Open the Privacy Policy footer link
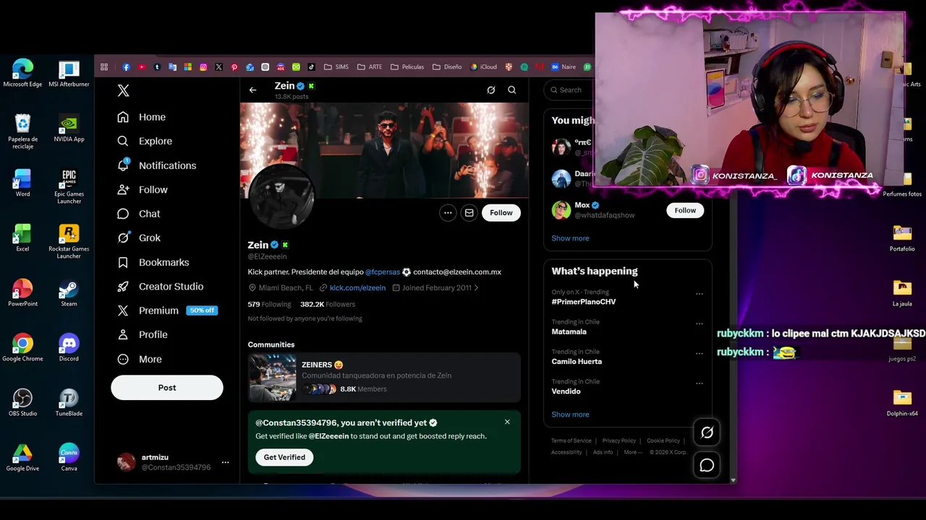This screenshot has height=520, width=926. (x=619, y=441)
